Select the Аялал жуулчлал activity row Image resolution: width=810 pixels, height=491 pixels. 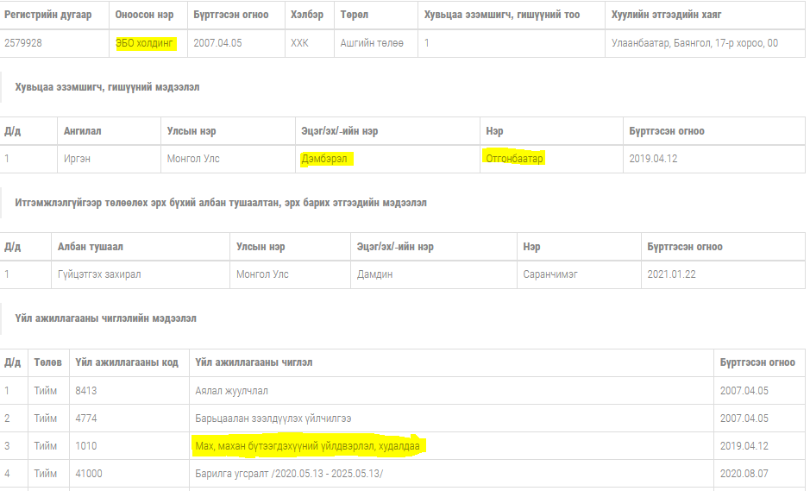(231, 391)
